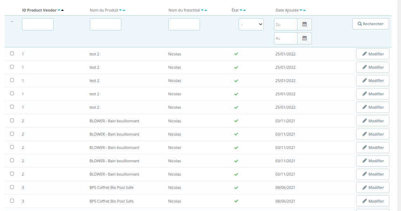Sort Nom du franchisé descending arrow
Image resolution: width=401 pixels, height=211 pixels.
point(202,10)
